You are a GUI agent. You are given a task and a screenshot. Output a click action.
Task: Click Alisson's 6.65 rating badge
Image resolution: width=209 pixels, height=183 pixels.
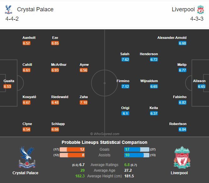pyautogui.click(x=201, y=86)
